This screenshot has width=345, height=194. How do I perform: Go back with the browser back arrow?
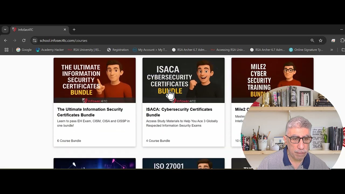point(6,40)
